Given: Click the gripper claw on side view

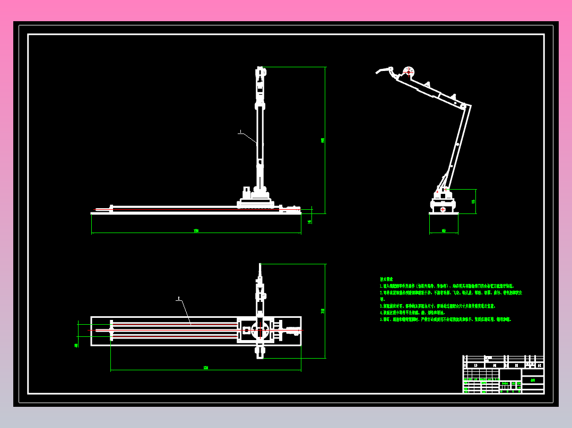Looking at the screenshot, I should pyautogui.click(x=385, y=70).
